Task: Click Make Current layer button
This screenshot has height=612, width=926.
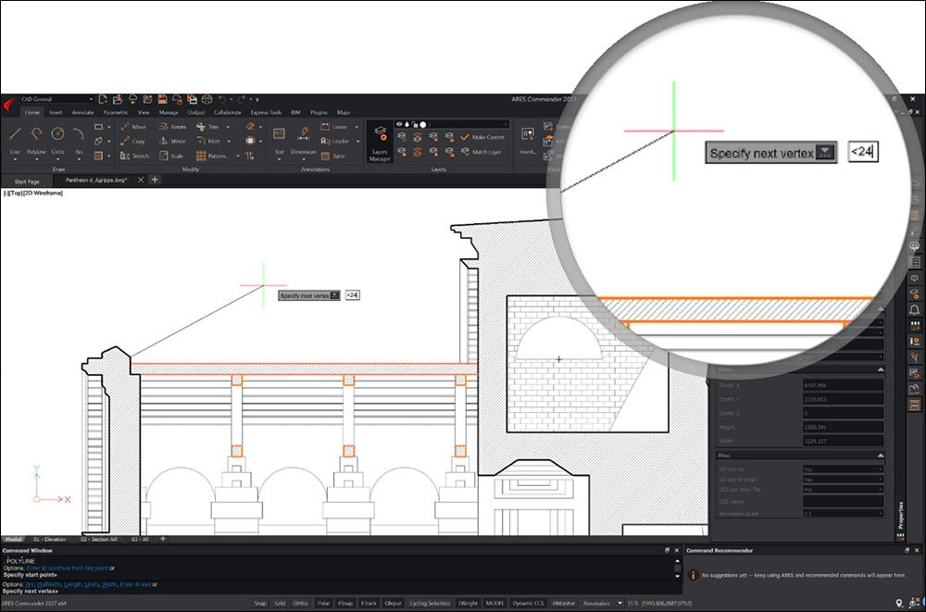Action: 482,137
